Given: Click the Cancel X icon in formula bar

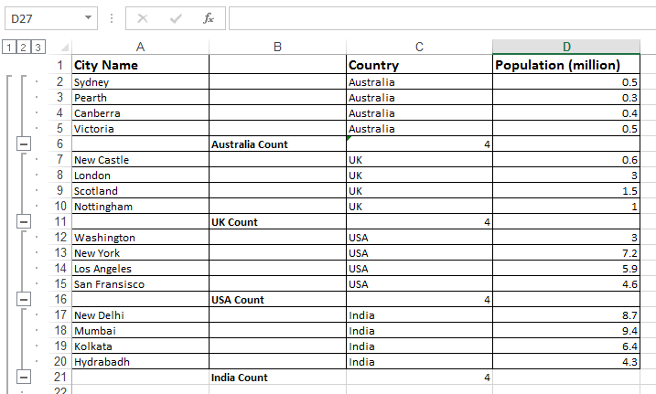Looking at the screenshot, I should pyautogui.click(x=143, y=18).
